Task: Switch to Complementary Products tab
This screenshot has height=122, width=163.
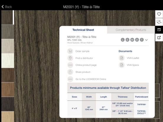Action: 131,30
